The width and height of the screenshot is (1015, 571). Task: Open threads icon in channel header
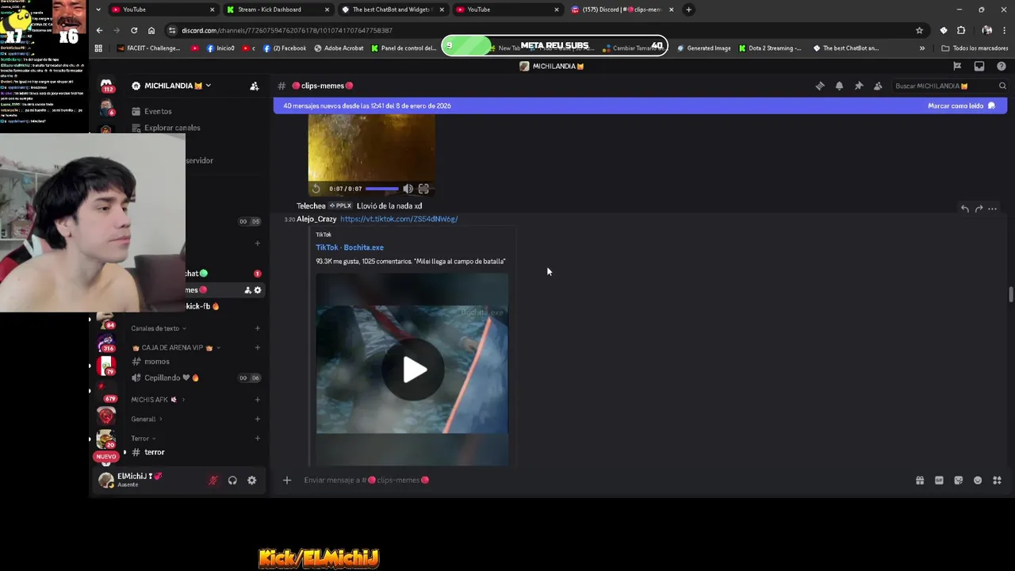(x=820, y=86)
